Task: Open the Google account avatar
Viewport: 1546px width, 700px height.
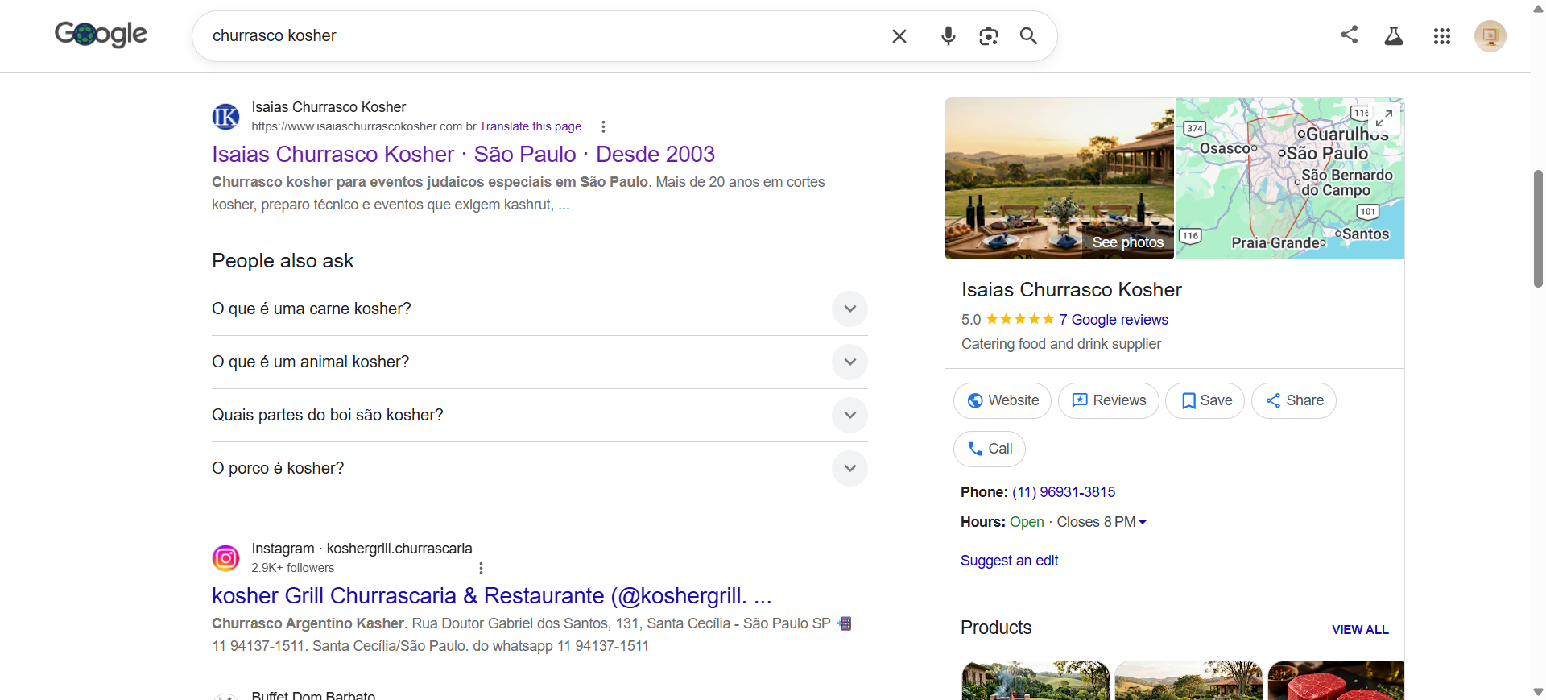Action: click(x=1490, y=36)
